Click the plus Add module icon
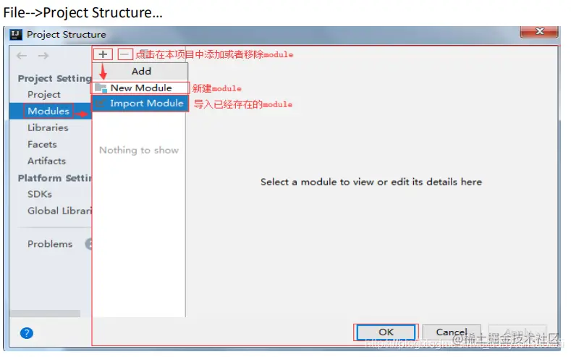This screenshot has height=357, width=571. click(103, 54)
